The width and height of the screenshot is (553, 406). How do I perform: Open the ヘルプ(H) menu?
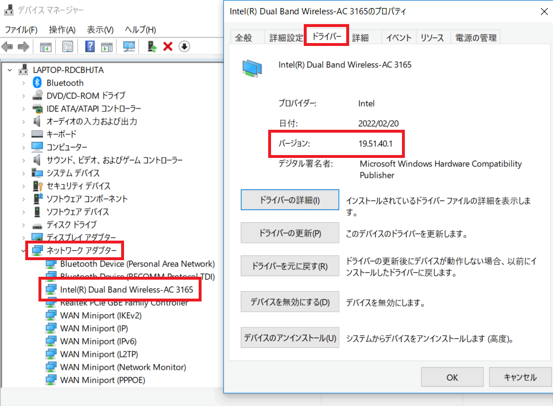pyautogui.click(x=140, y=30)
